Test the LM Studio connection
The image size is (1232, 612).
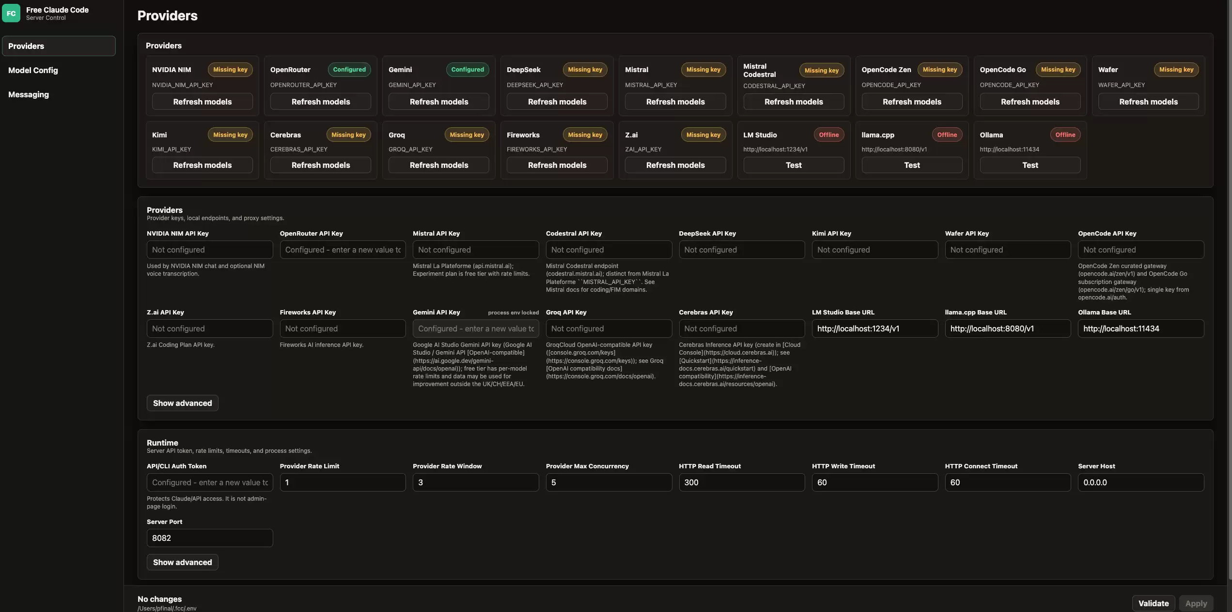tap(794, 165)
